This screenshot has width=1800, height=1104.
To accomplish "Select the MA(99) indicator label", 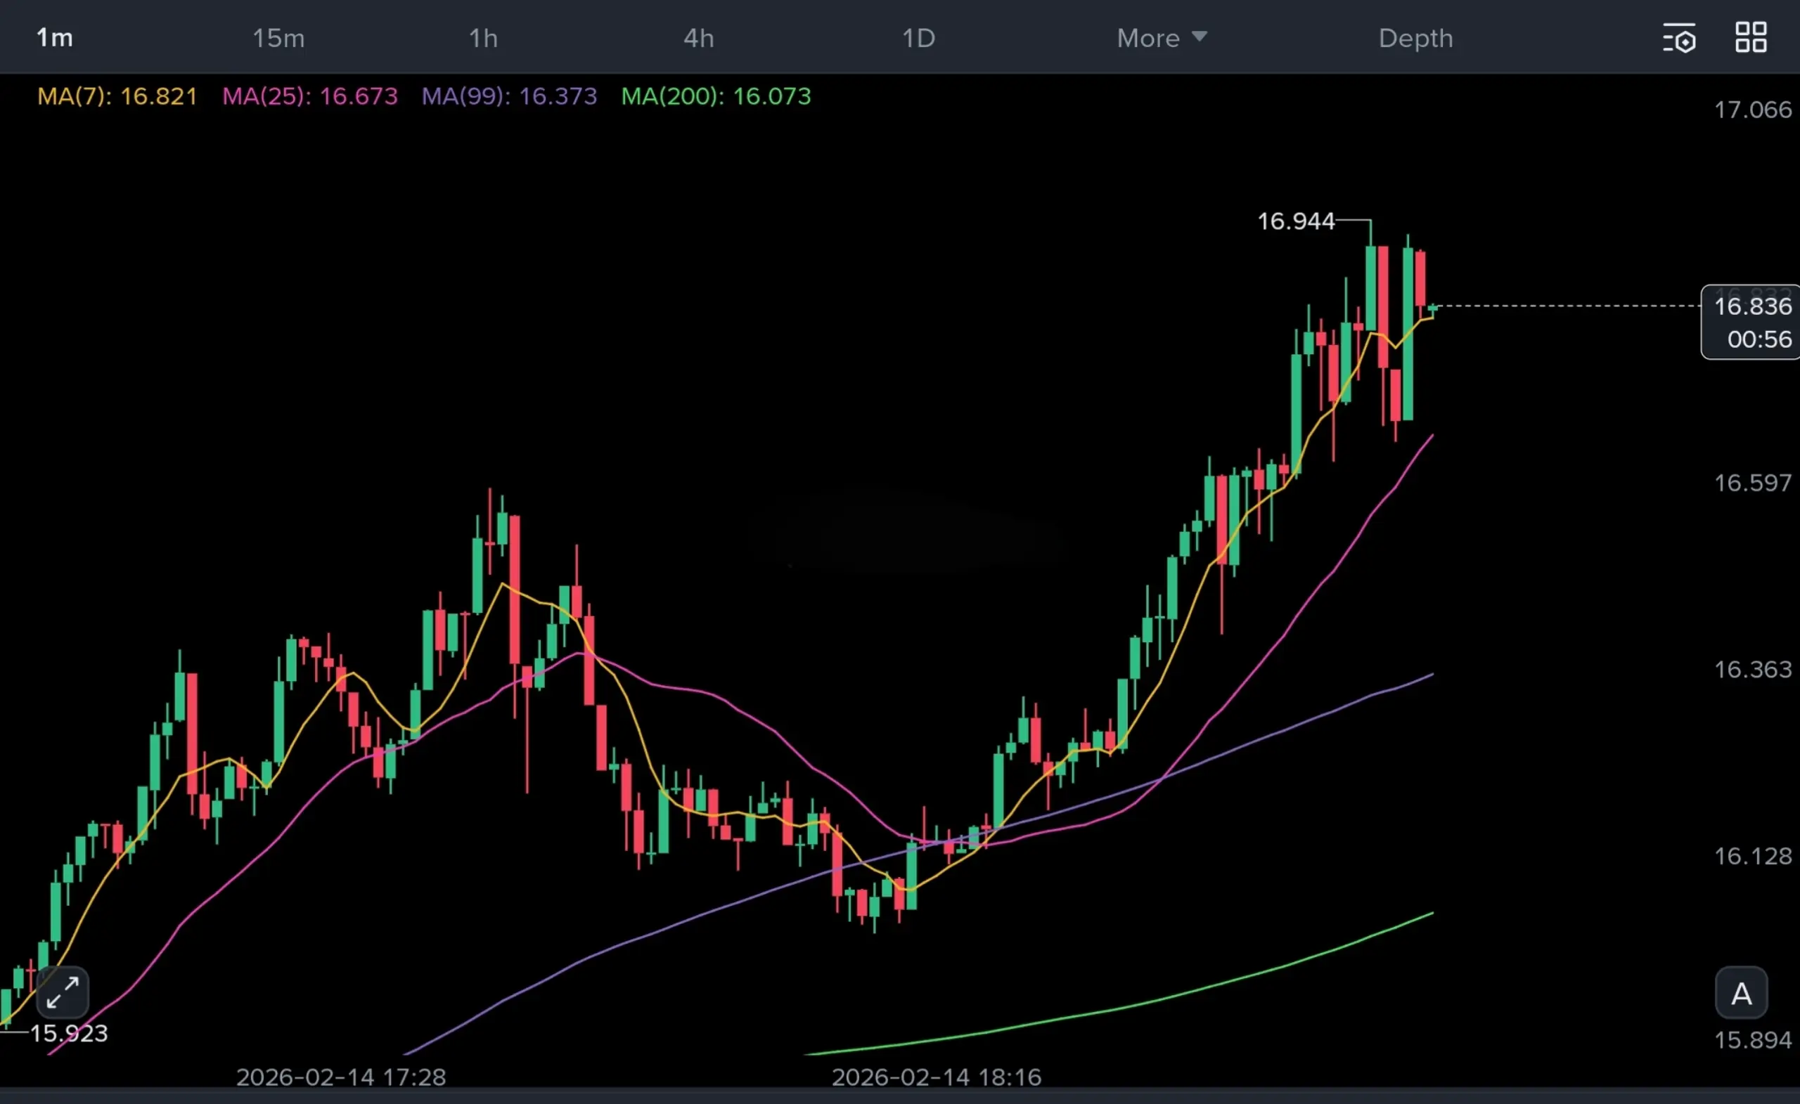I will click(x=509, y=96).
